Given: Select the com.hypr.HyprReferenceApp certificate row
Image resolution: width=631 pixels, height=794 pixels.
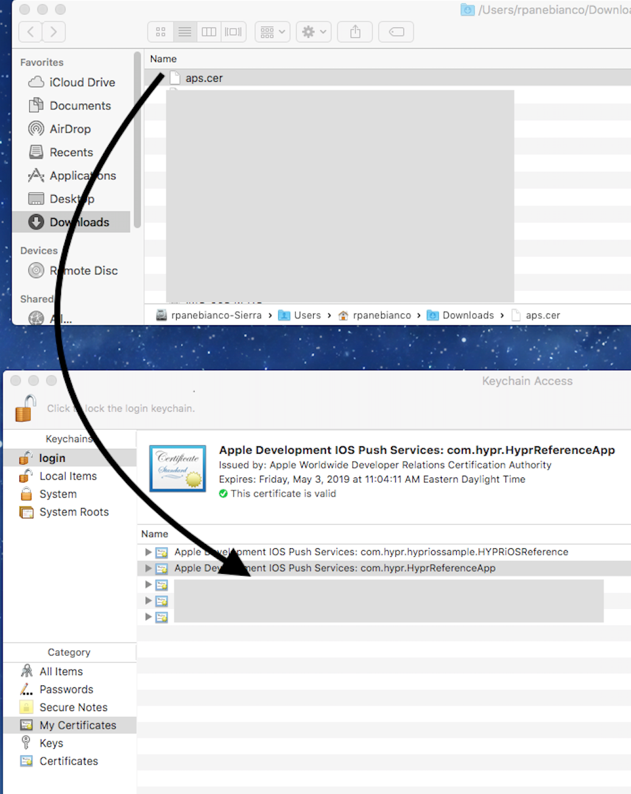Looking at the screenshot, I should click(x=384, y=568).
